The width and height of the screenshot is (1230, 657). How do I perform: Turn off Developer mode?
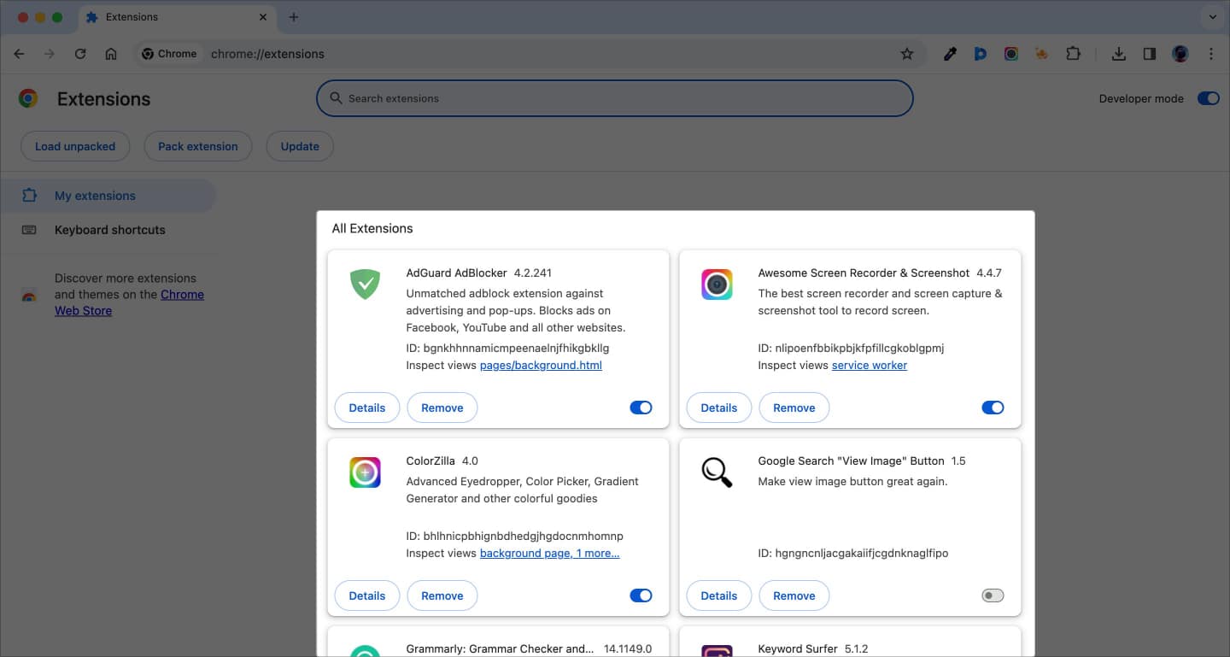1208,98
